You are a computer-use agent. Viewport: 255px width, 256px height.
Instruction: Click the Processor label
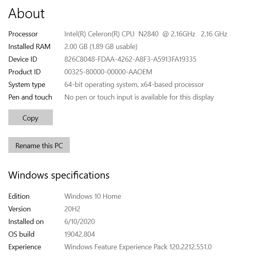tap(23, 34)
